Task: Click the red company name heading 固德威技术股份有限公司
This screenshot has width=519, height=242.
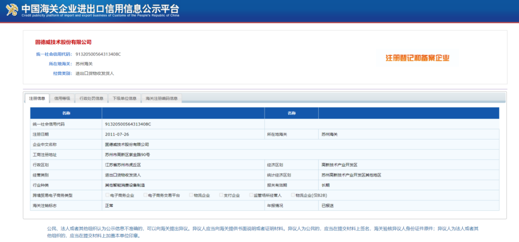Action: [63, 42]
